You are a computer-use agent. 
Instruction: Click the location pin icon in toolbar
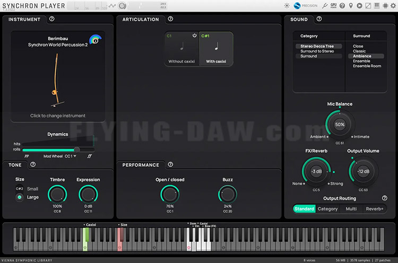[351, 6]
